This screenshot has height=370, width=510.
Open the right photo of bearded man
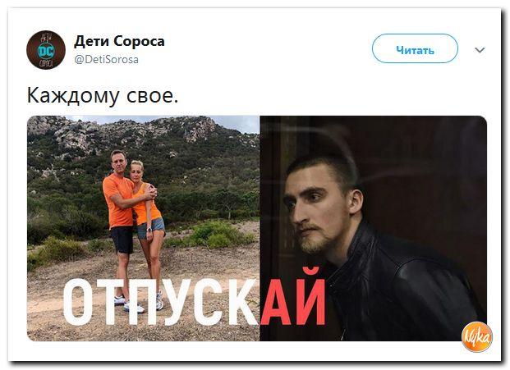click(x=373, y=228)
